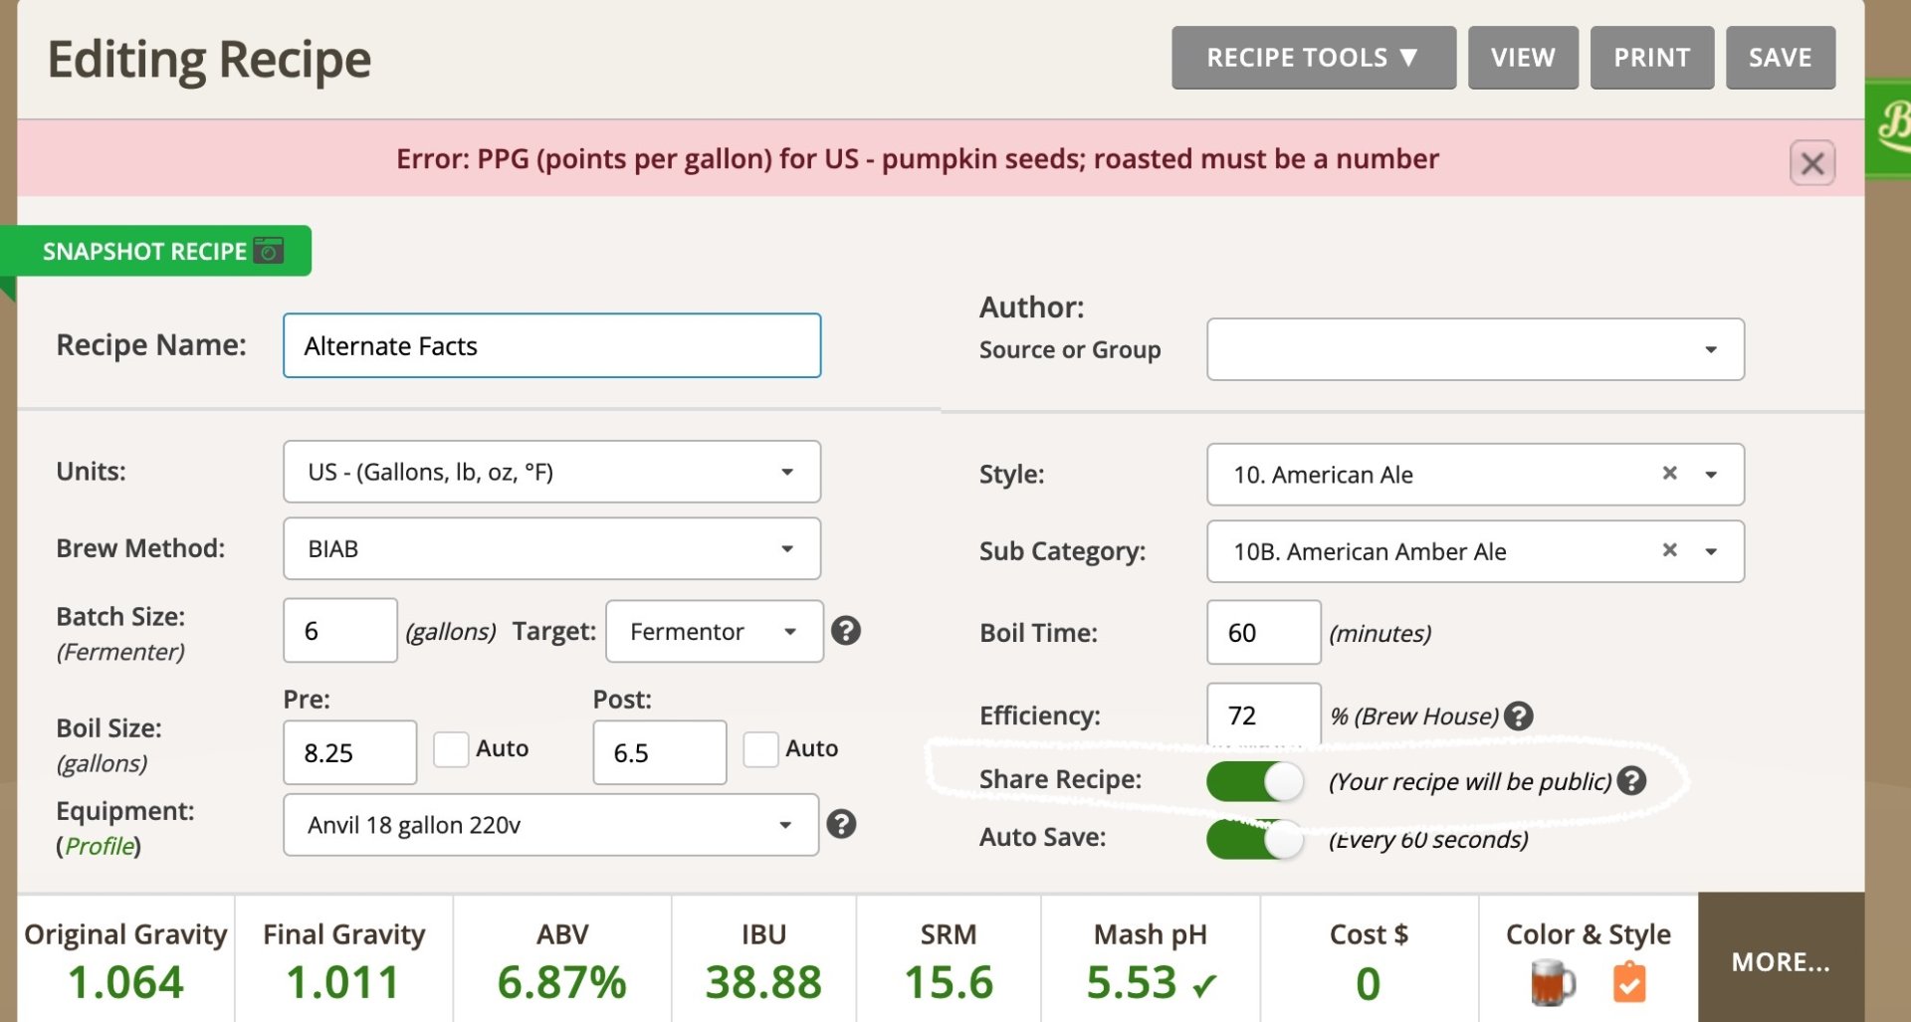Click the Efficiency help question mark icon
Screen dimensions: 1911x1022
tap(1518, 715)
